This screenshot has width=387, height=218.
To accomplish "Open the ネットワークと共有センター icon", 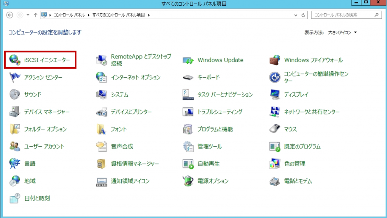I will (275, 112).
